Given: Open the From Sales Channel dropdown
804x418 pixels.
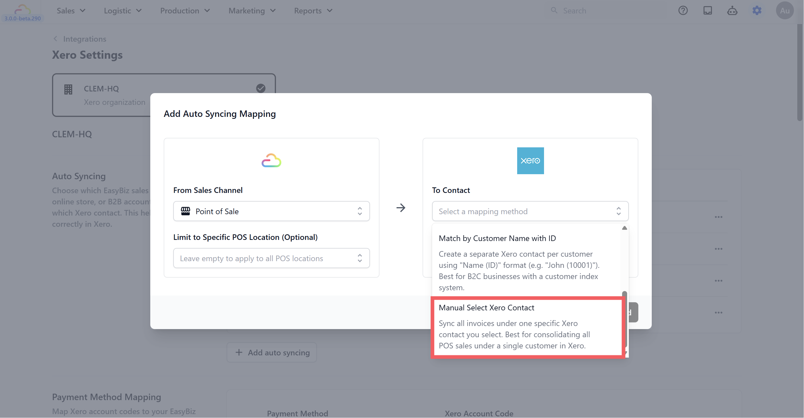Looking at the screenshot, I should point(271,211).
